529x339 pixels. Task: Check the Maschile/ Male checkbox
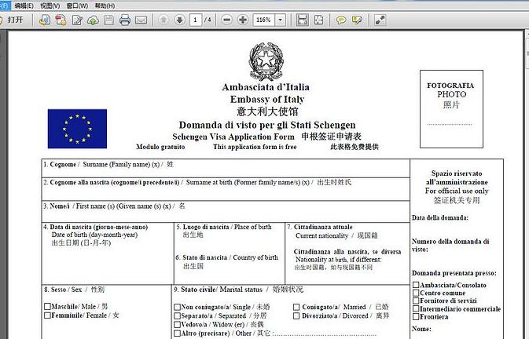pos(48,306)
